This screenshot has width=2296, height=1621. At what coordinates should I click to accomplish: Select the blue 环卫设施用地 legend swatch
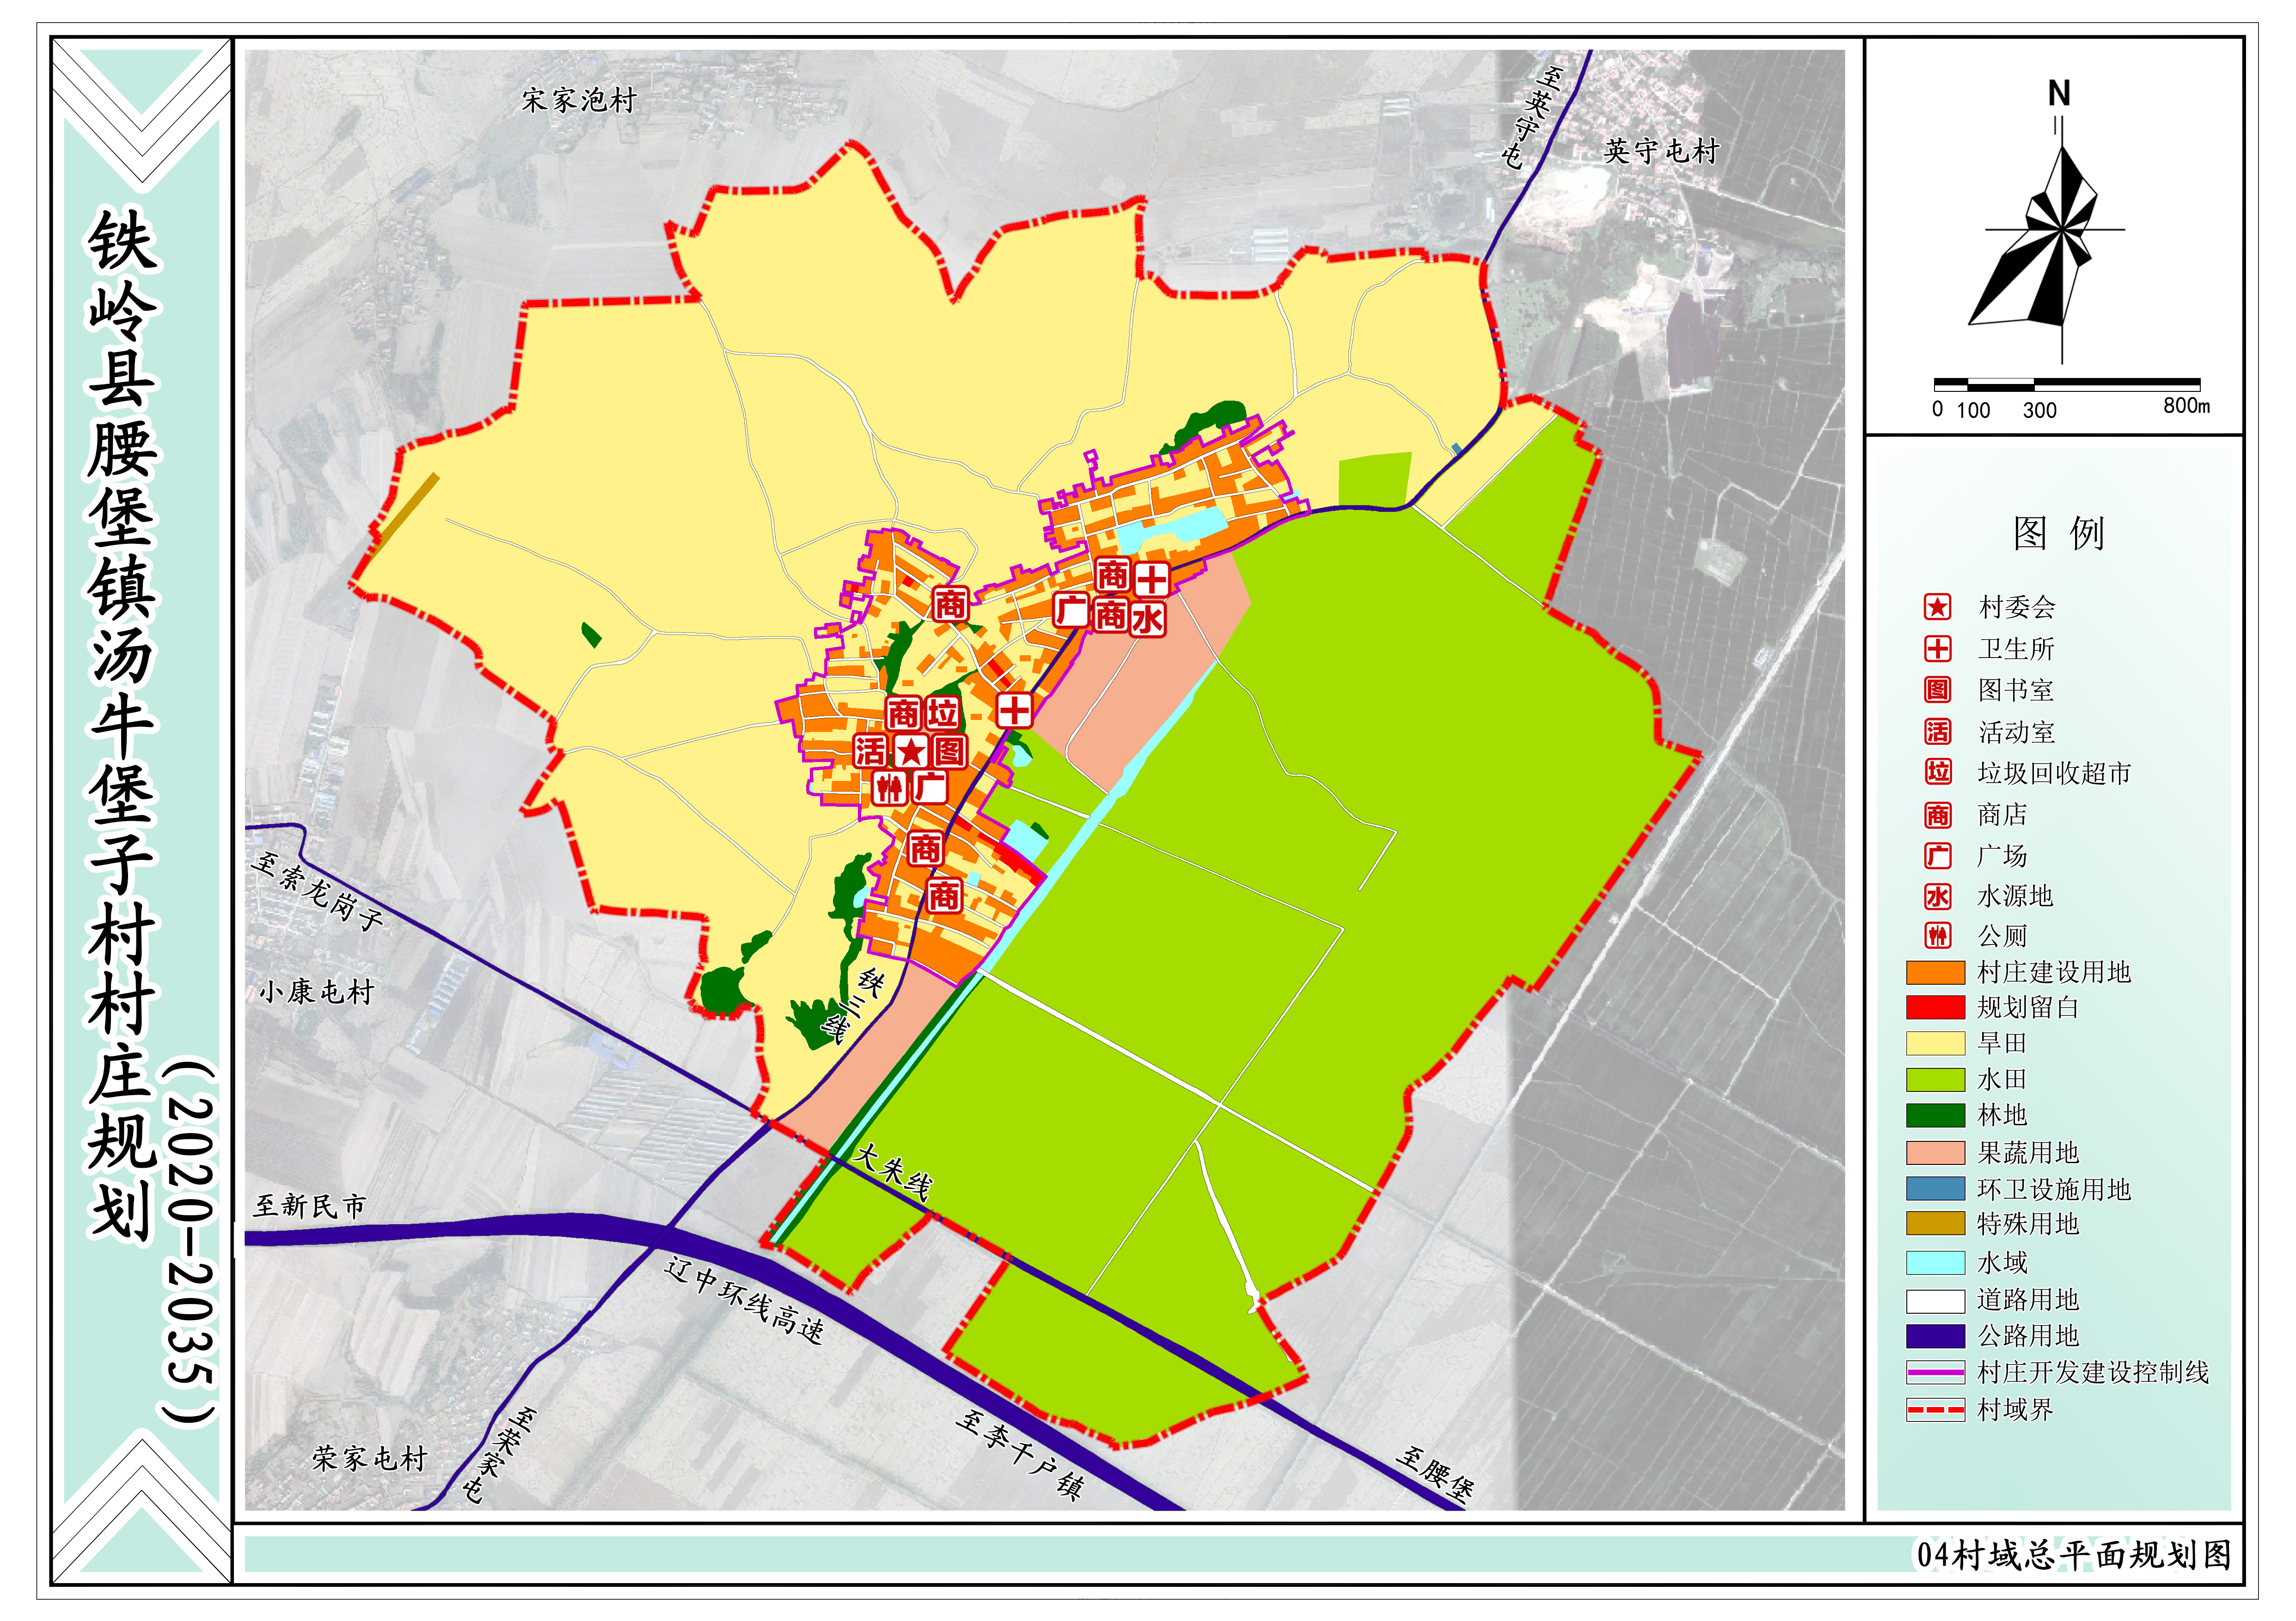[1935, 1188]
